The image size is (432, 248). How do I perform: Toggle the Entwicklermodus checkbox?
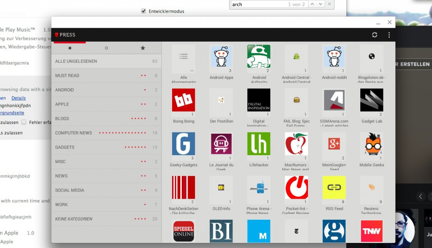(143, 11)
